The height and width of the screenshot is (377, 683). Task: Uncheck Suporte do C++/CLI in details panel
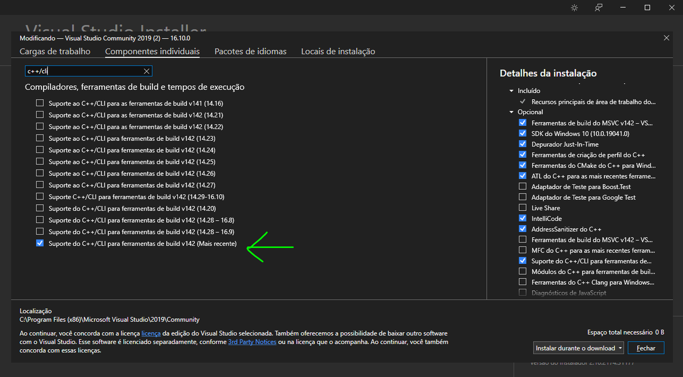tap(522, 261)
